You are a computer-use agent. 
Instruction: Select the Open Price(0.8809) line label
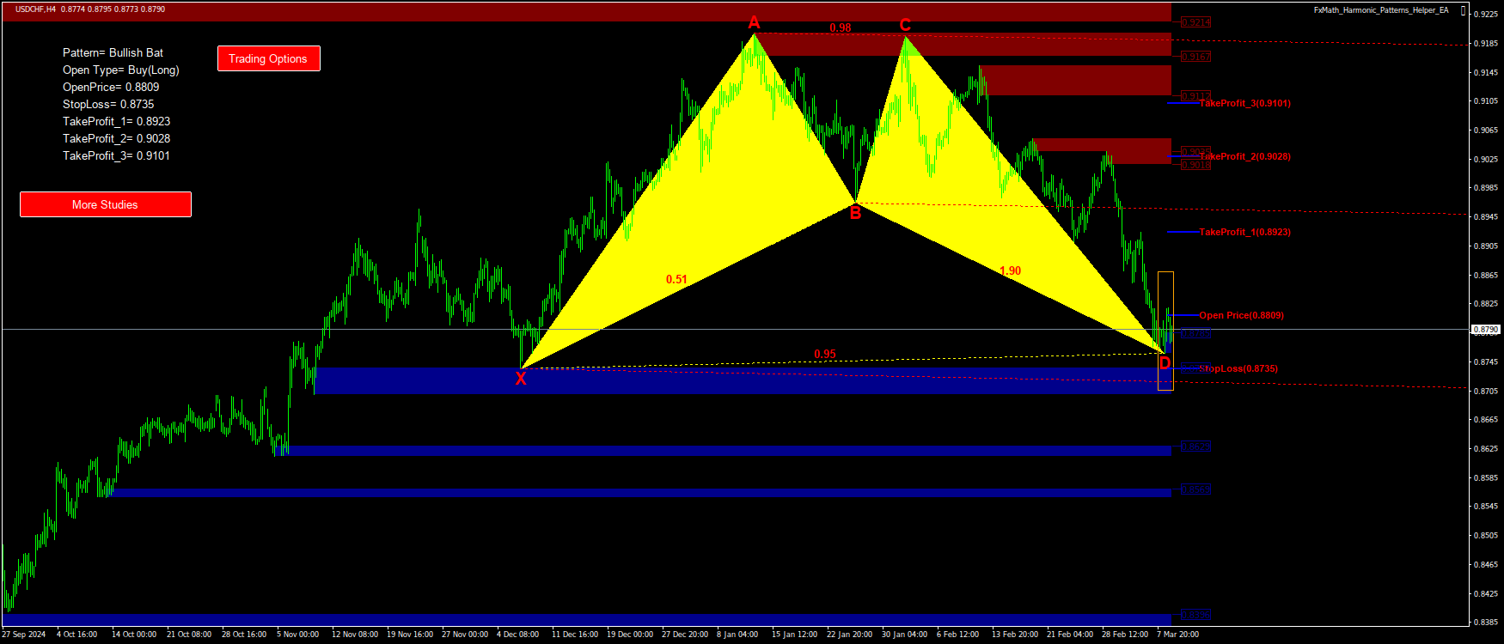[x=1241, y=315]
